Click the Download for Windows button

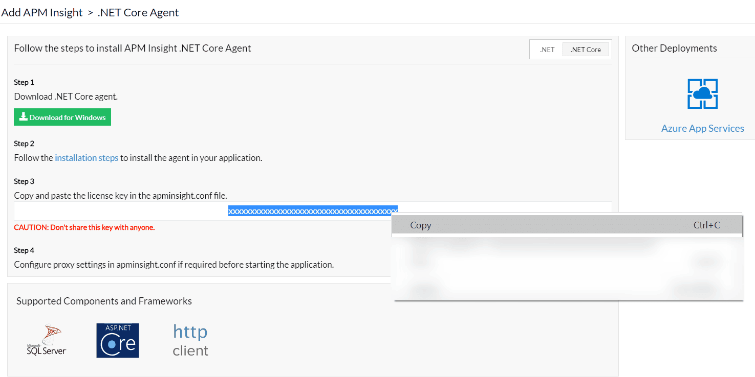[62, 116]
